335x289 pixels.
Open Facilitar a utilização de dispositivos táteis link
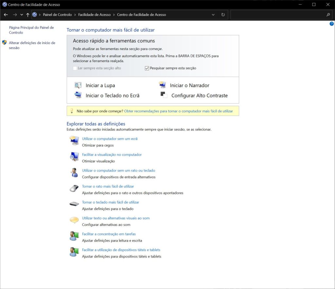pyautogui.click(x=121, y=250)
